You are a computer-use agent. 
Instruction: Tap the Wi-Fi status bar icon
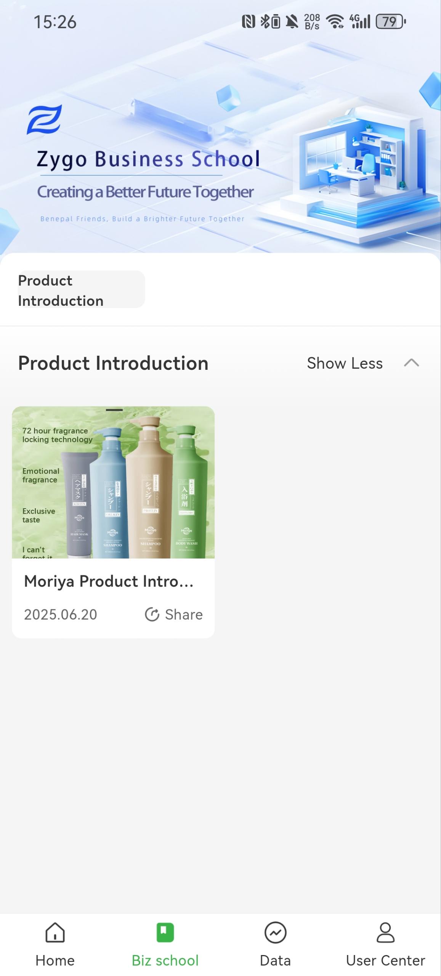(335, 22)
